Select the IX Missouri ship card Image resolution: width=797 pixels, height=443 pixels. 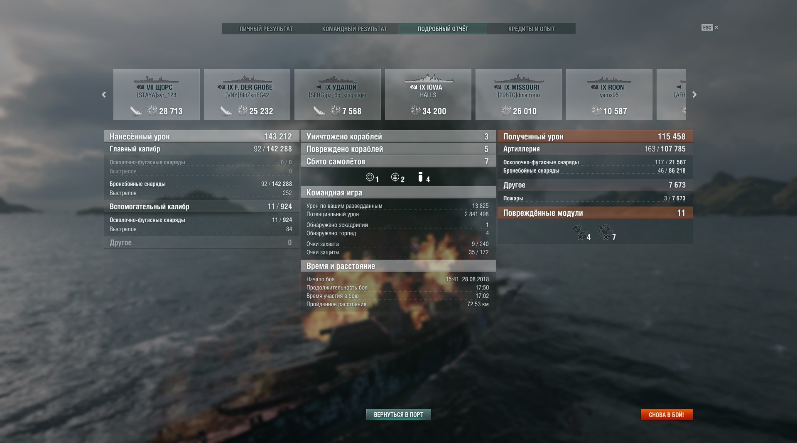click(519, 95)
